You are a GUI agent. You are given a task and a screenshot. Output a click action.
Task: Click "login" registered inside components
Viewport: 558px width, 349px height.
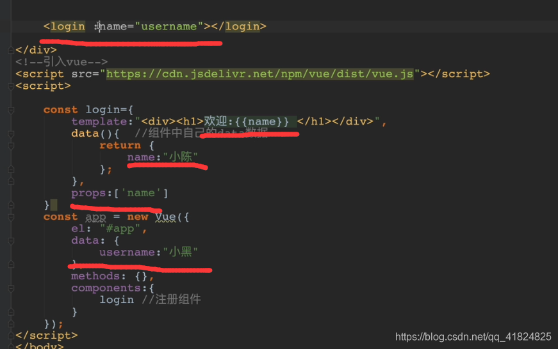pos(117,300)
